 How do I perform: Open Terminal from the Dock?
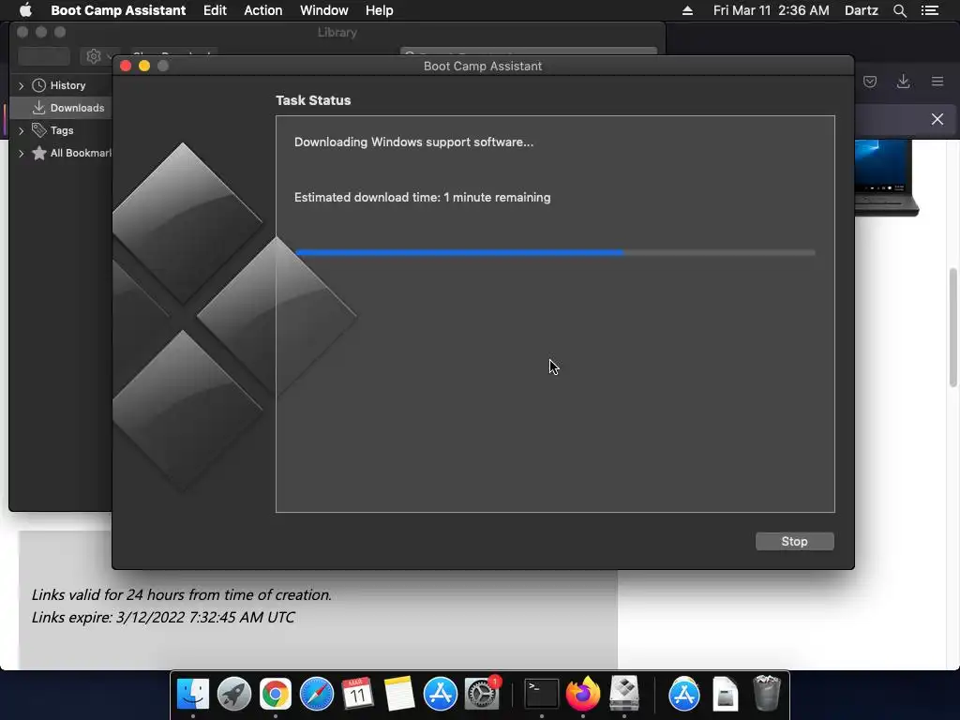coord(542,694)
